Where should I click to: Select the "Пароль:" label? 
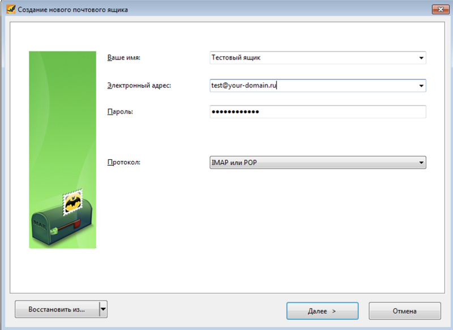pos(120,112)
